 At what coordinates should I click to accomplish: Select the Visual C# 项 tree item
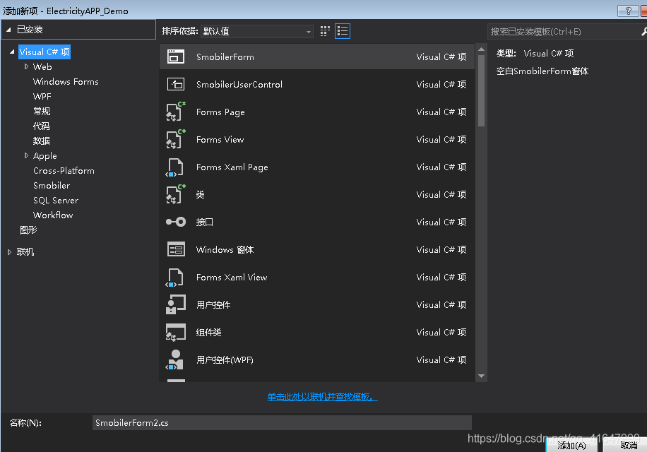pyautogui.click(x=44, y=52)
